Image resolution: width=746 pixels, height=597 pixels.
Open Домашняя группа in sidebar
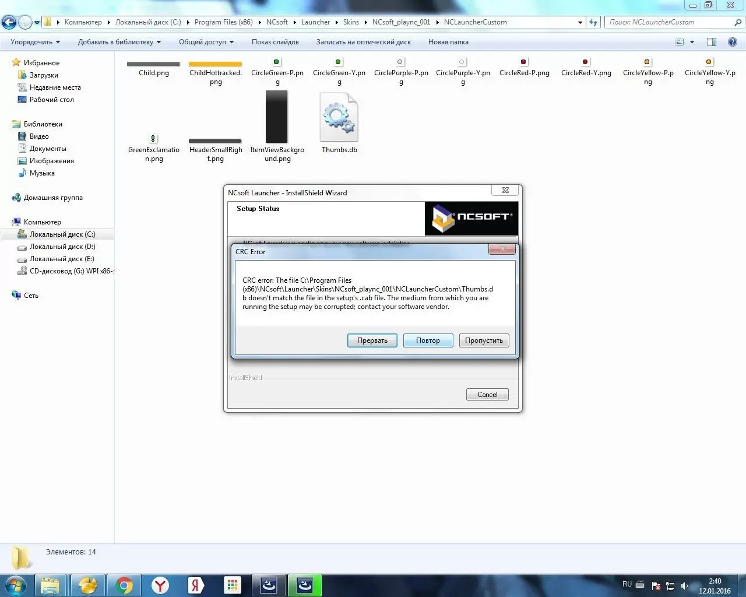click(x=53, y=198)
